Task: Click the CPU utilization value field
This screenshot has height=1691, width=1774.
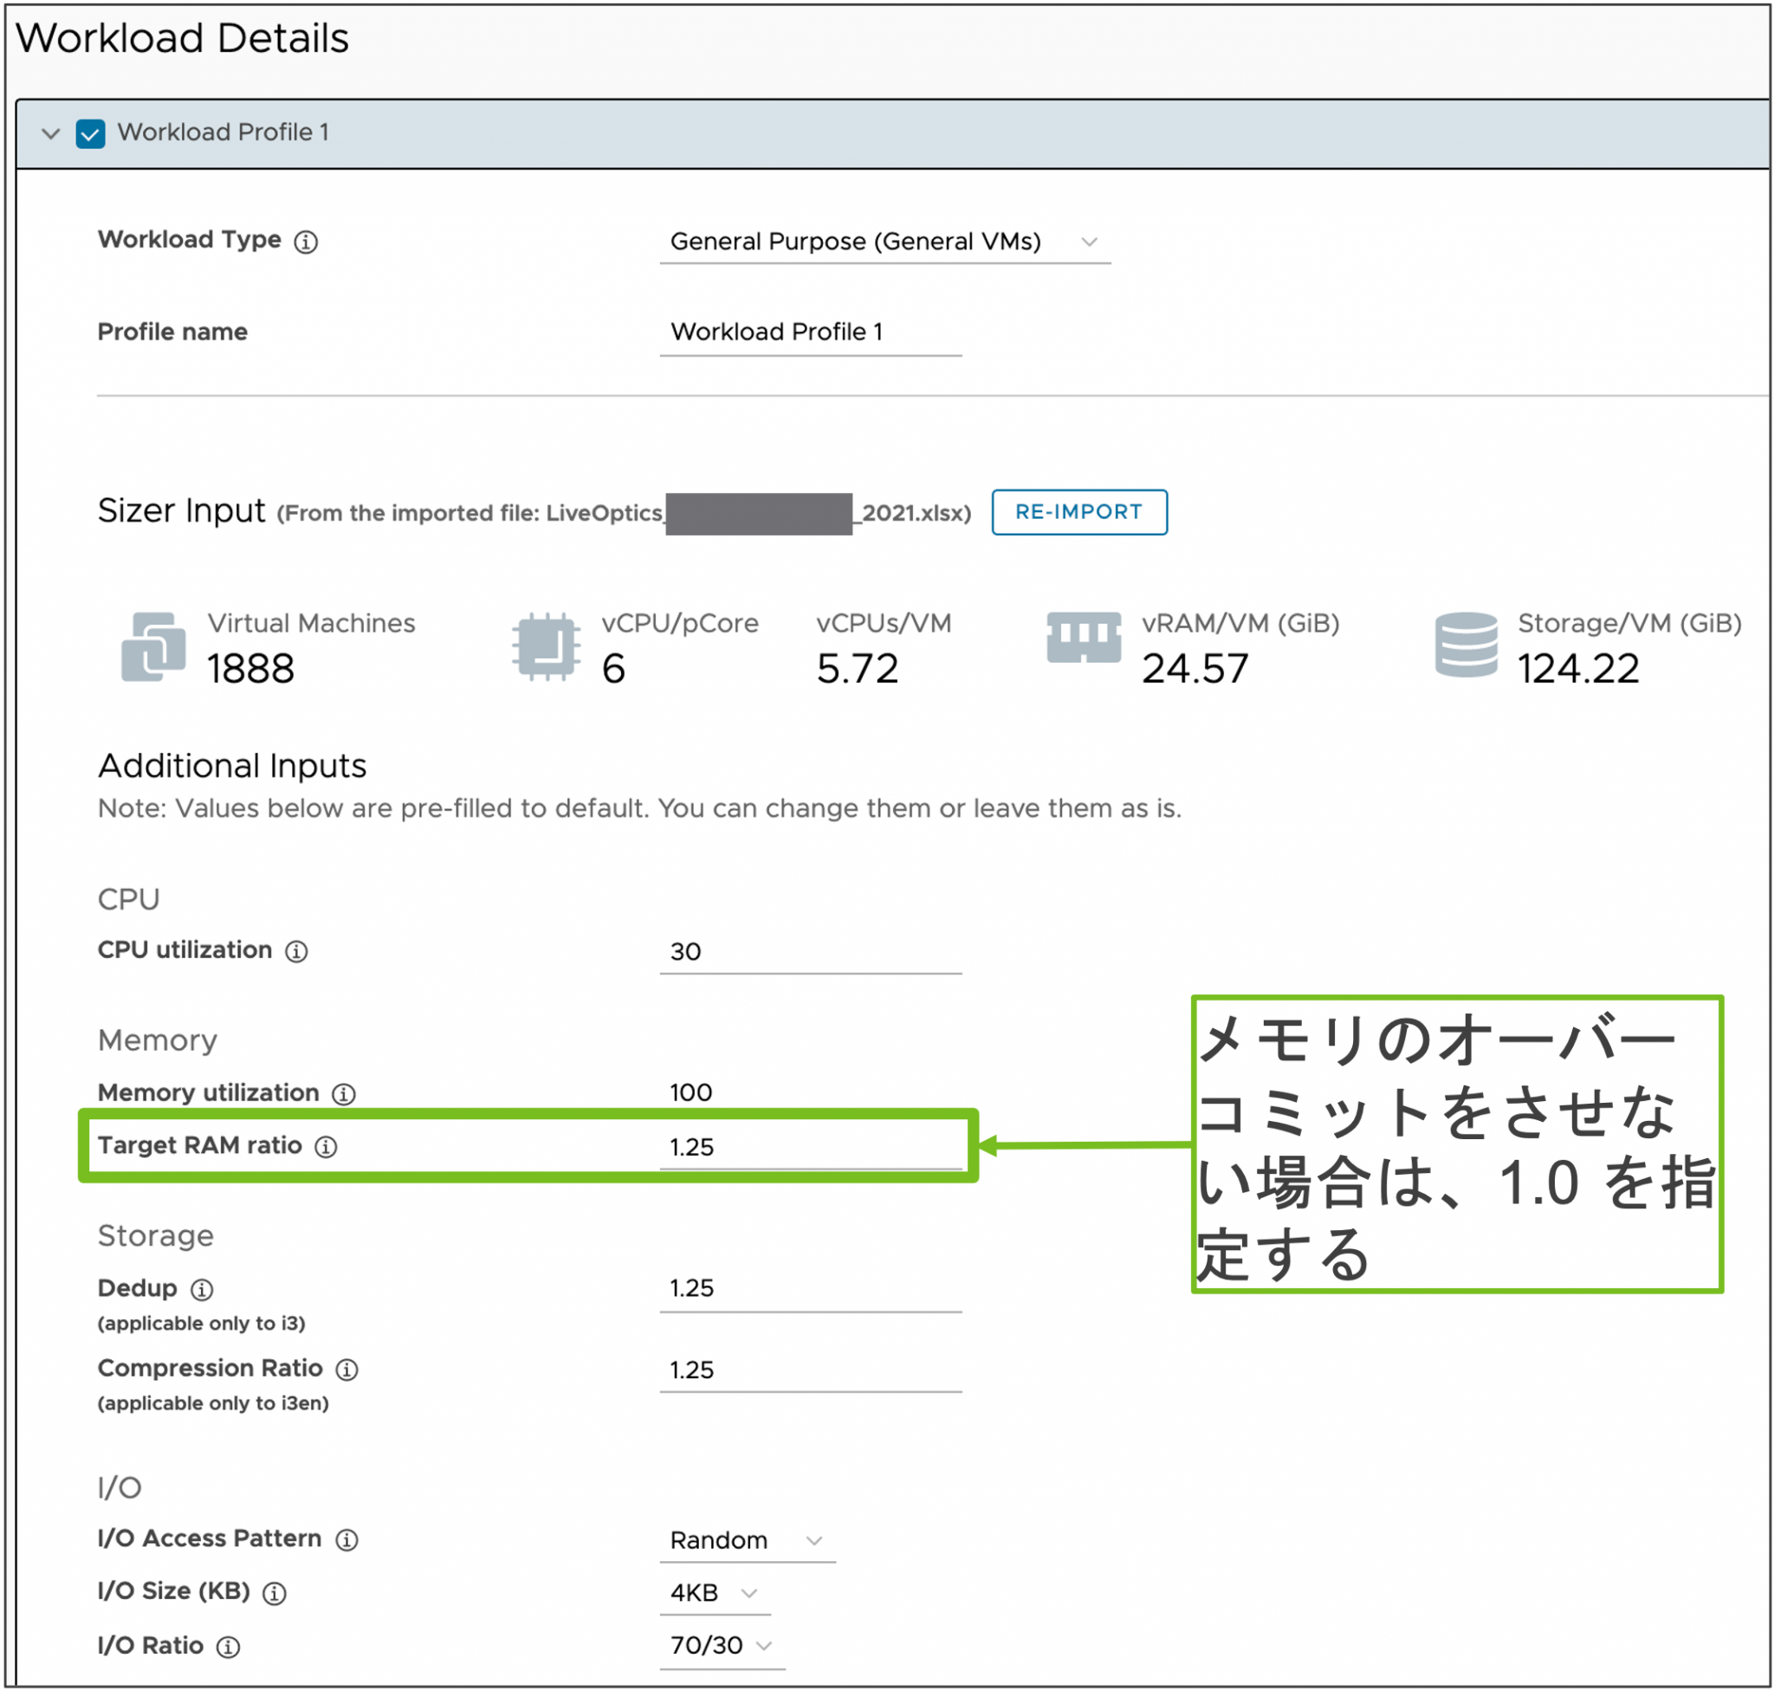Action: pos(810,952)
